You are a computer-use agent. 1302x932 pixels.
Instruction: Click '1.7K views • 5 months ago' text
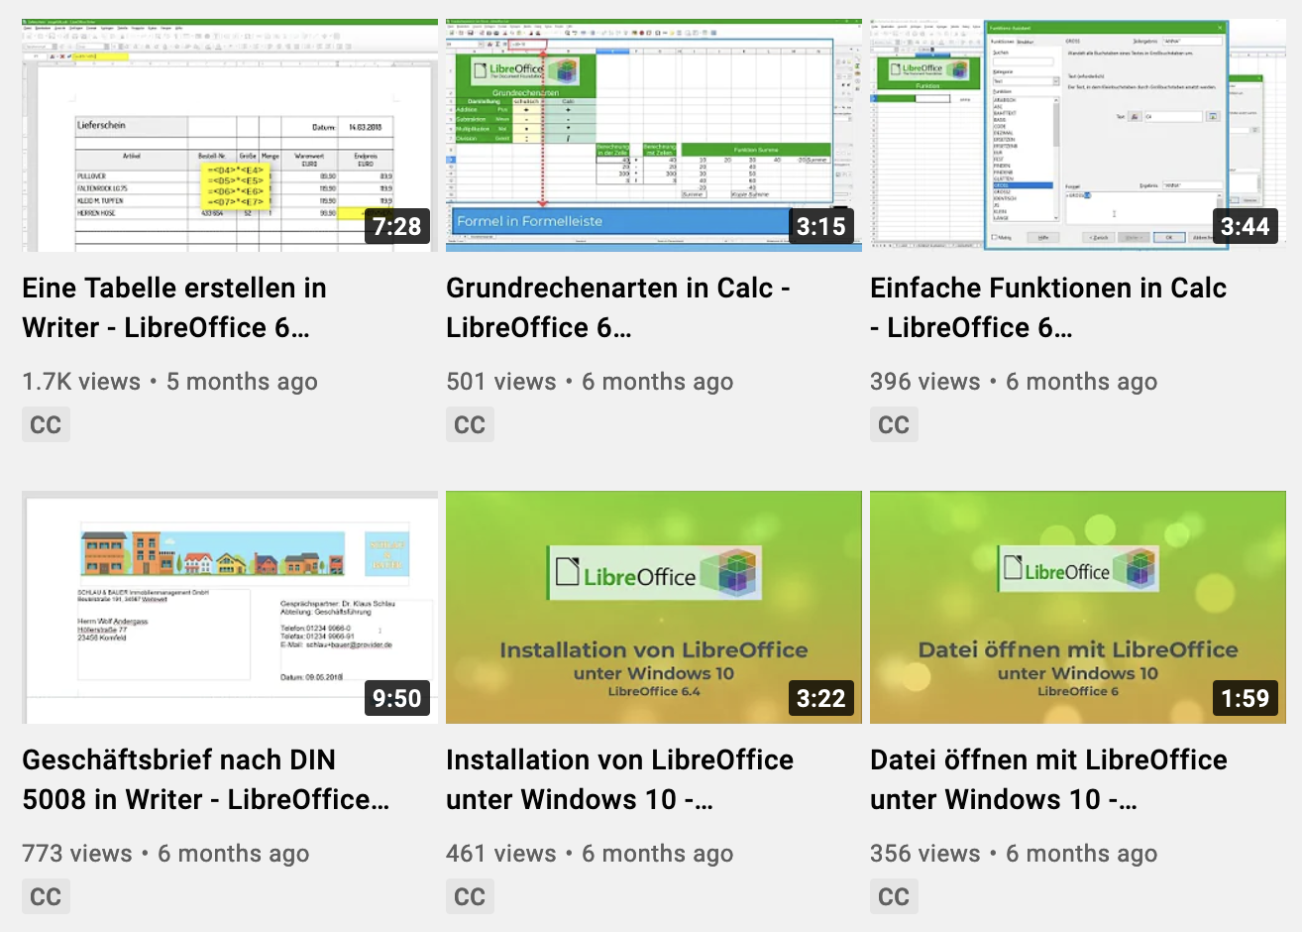170,382
